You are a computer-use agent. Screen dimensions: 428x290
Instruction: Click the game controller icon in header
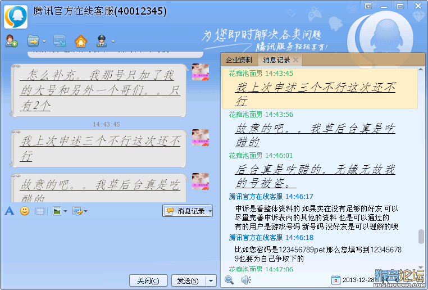(x=315, y=15)
